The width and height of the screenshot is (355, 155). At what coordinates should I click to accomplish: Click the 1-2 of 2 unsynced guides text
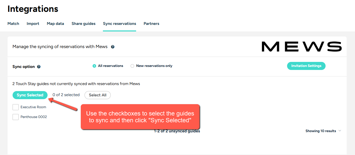[177, 131]
